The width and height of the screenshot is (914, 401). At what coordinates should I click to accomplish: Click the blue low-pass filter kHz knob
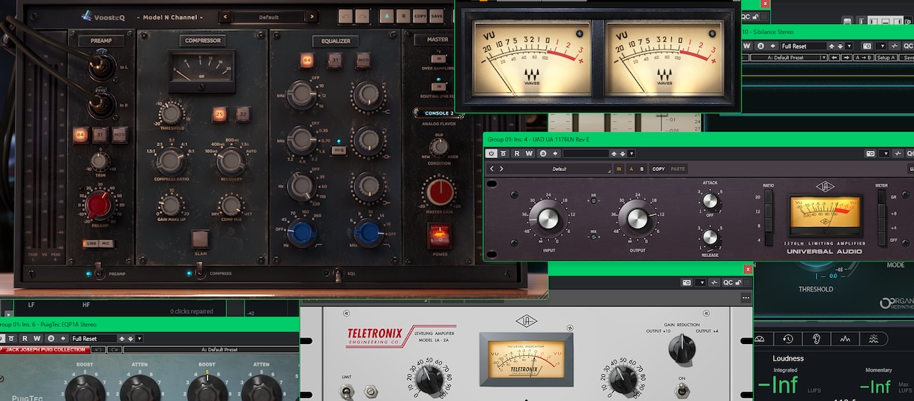pyautogui.click(x=368, y=233)
